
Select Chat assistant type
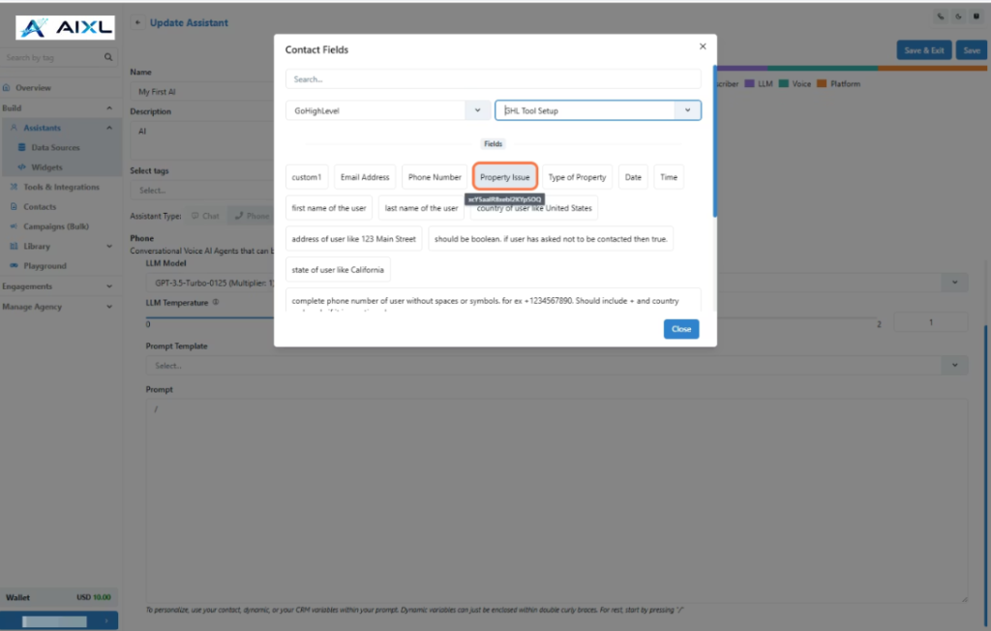[x=205, y=216]
